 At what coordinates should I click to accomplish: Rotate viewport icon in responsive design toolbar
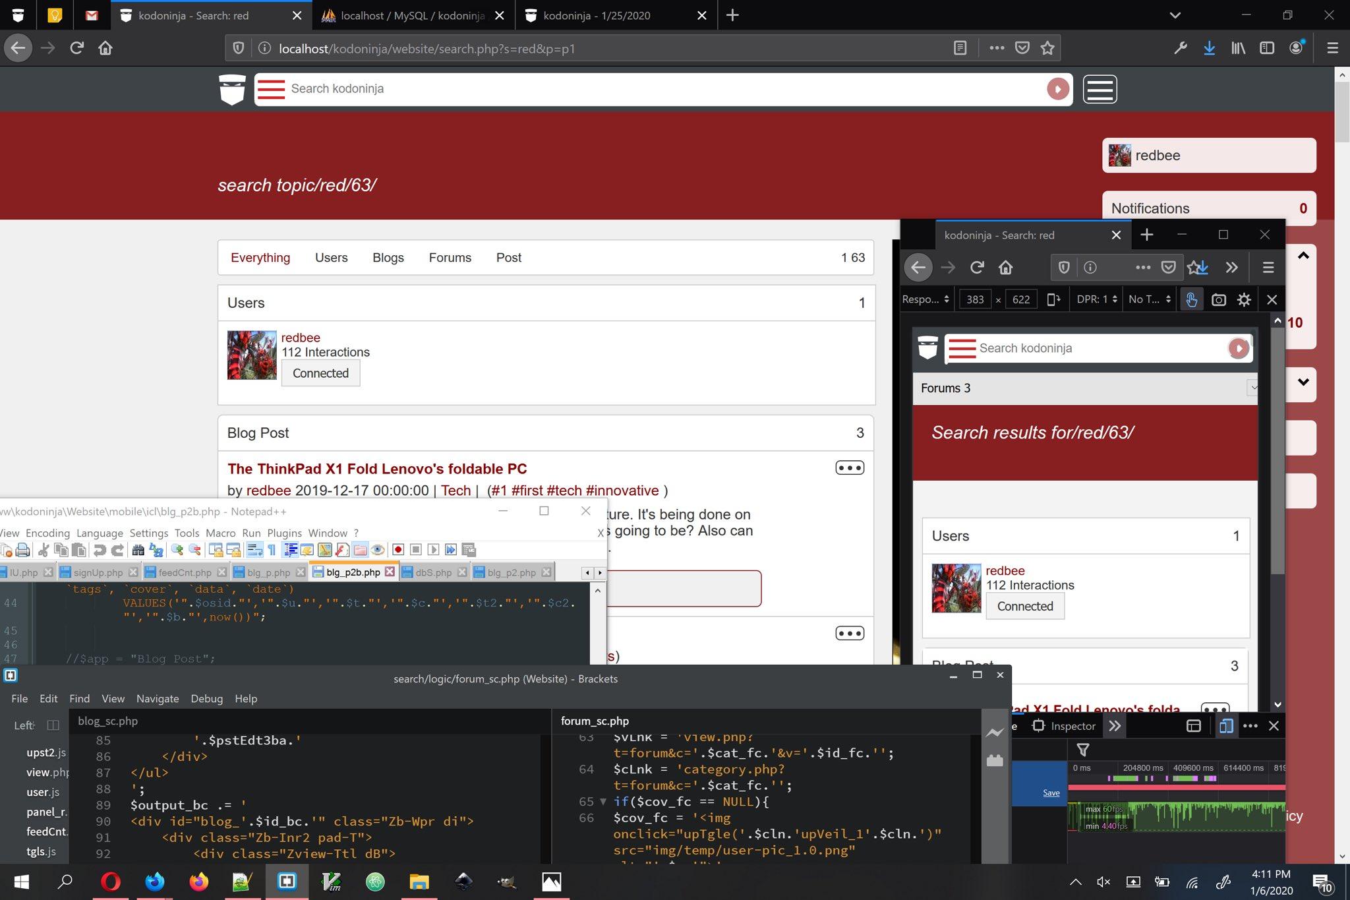pyautogui.click(x=1053, y=300)
